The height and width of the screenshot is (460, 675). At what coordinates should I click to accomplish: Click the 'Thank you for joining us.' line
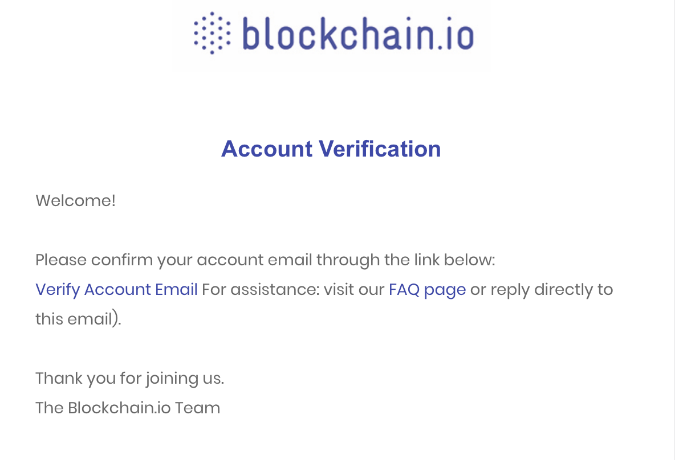click(x=129, y=379)
